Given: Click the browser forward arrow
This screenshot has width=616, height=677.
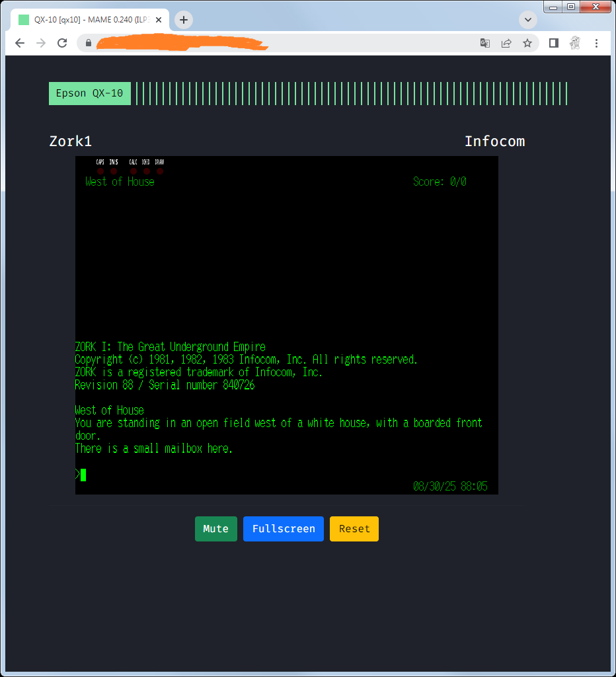Looking at the screenshot, I should pos(41,43).
